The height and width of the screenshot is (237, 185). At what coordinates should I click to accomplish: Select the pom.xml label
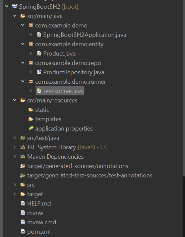point(39,232)
